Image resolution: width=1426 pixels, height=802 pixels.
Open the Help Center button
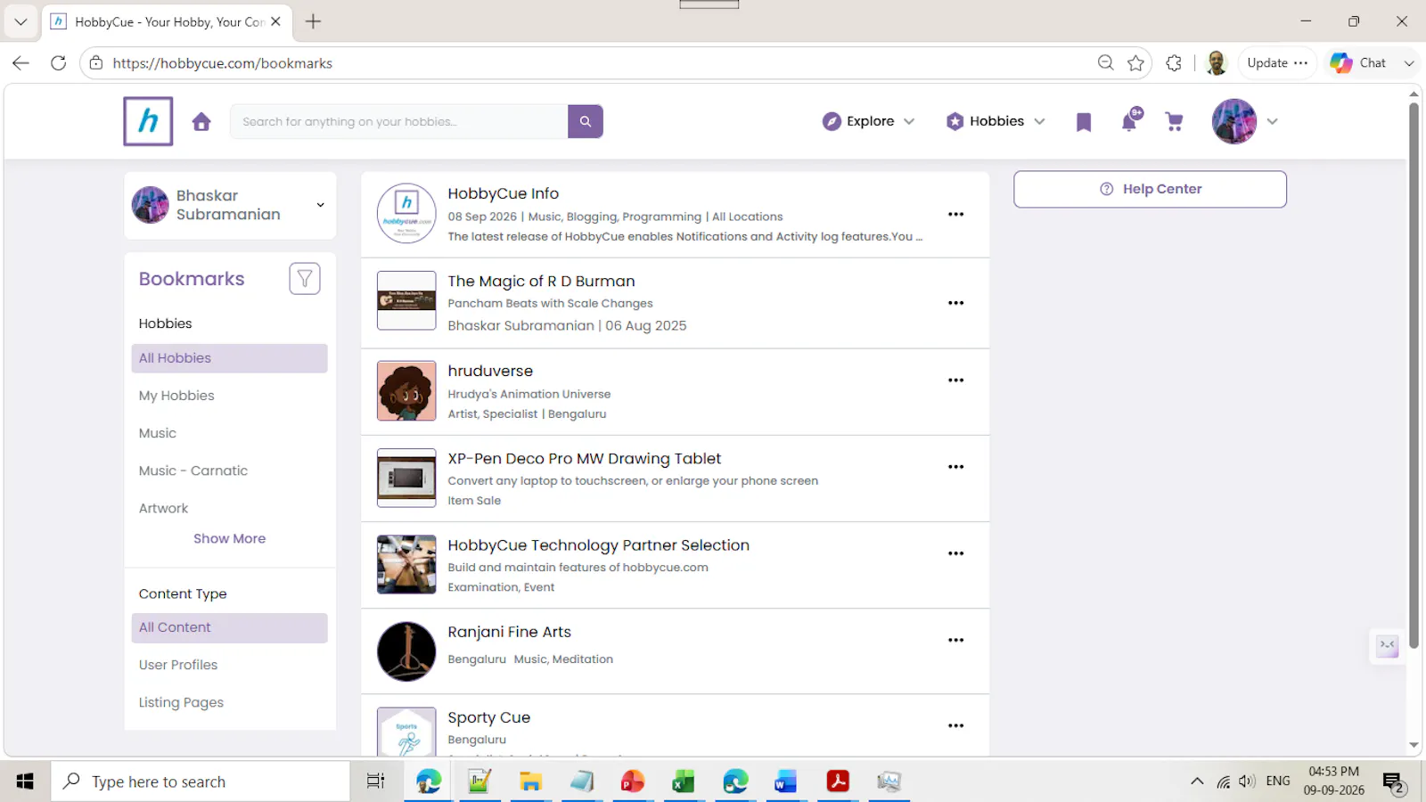click(x=1150, y=189)
